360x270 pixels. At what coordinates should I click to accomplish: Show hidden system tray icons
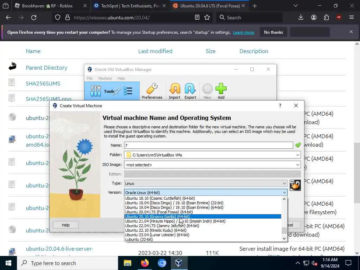(297, 263)
